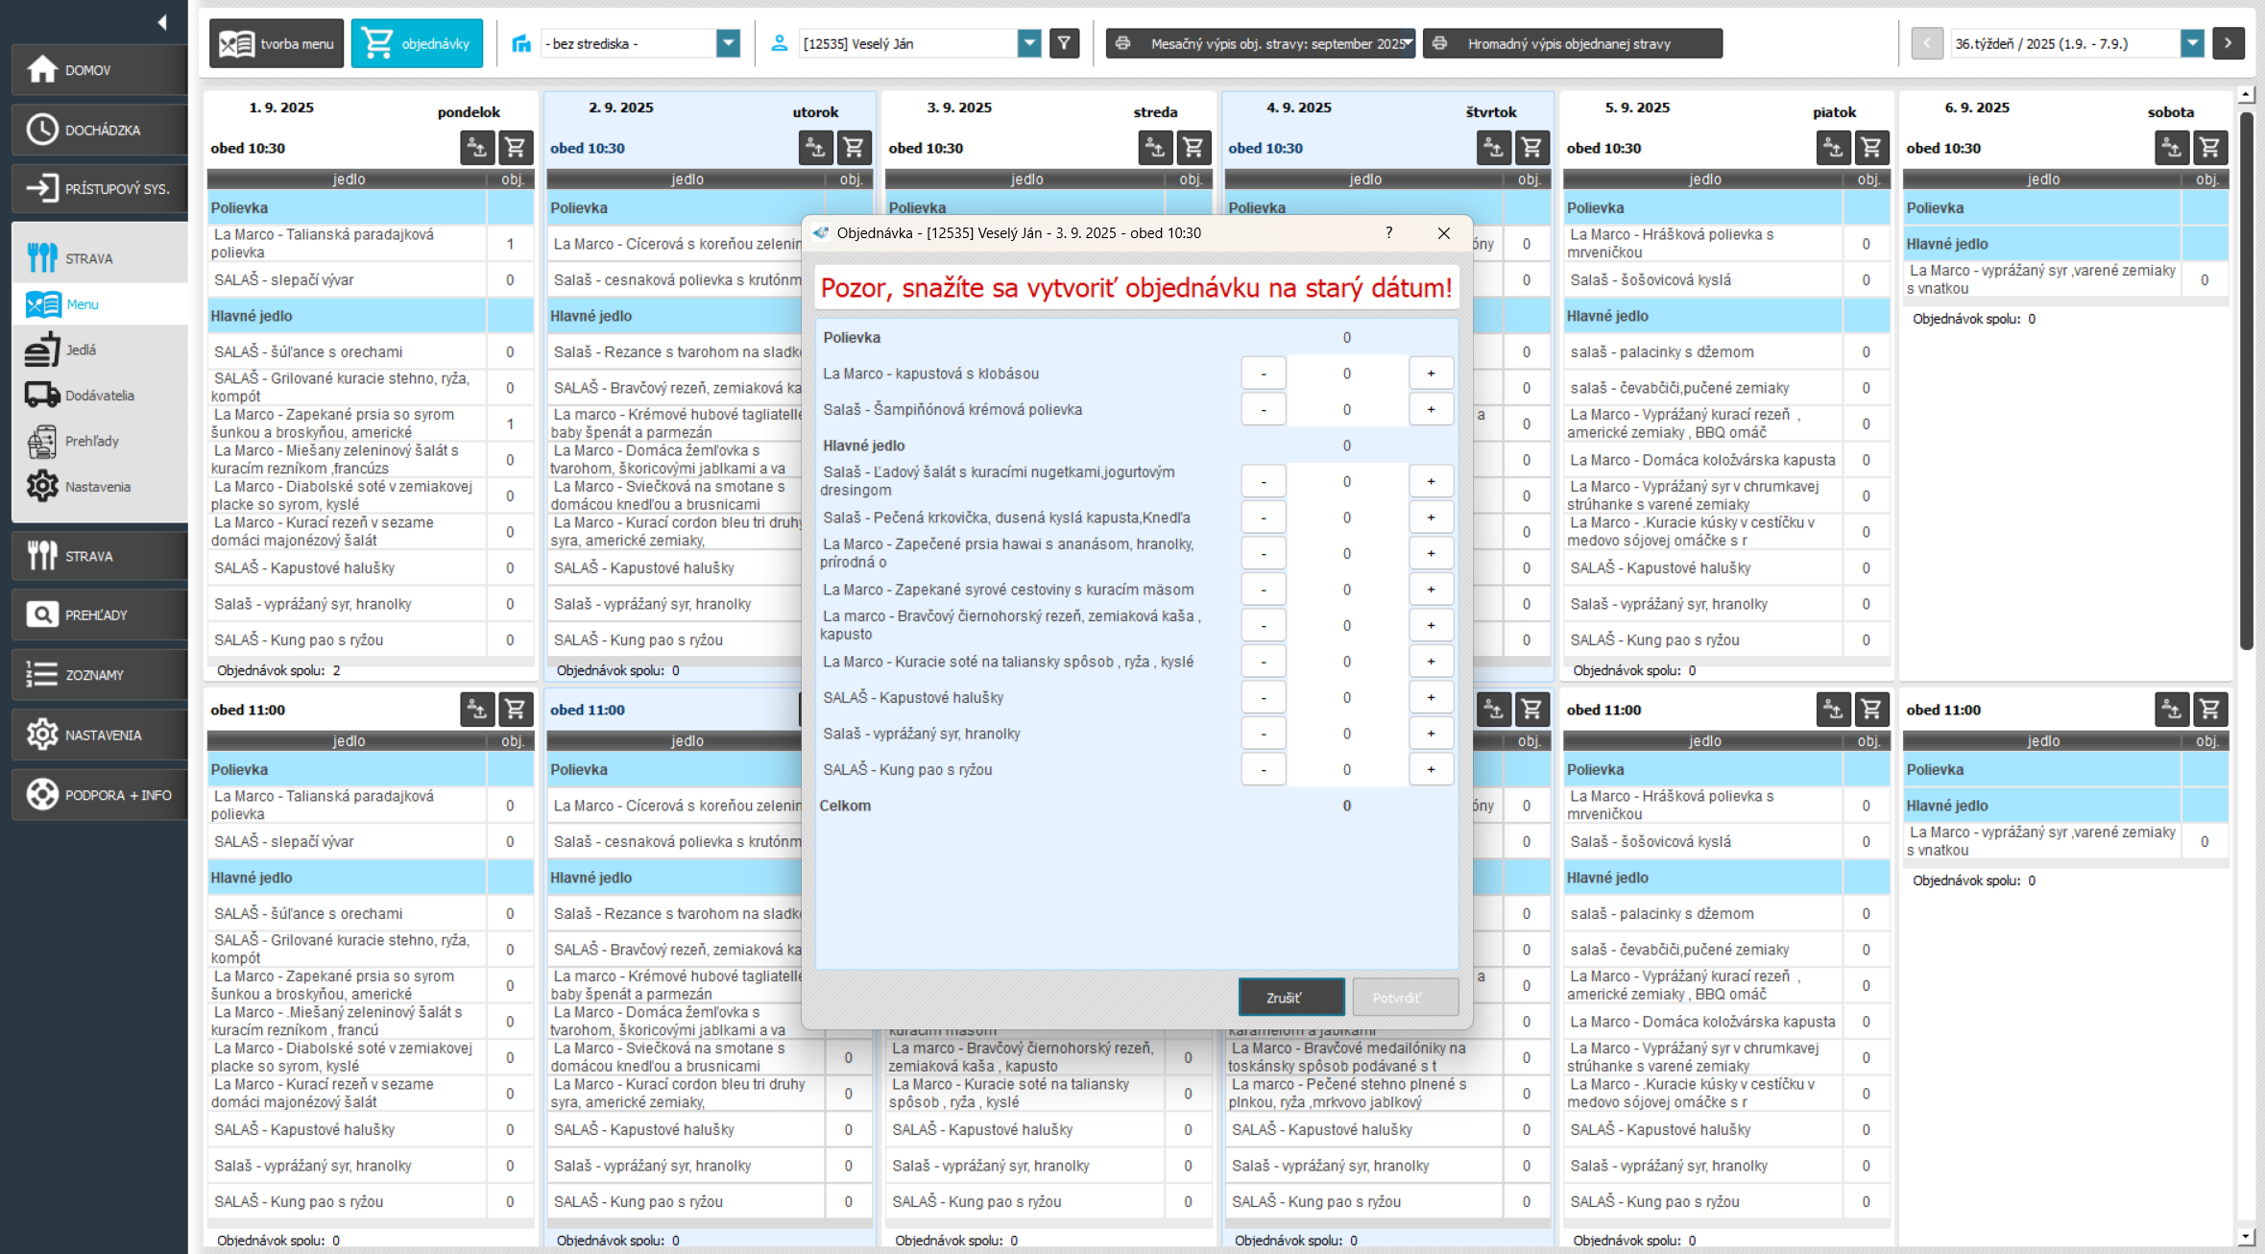Open the employee Veselý Ján dropdown
The width and height of the screenshot is (2265, 1254).
point(1029,43)
